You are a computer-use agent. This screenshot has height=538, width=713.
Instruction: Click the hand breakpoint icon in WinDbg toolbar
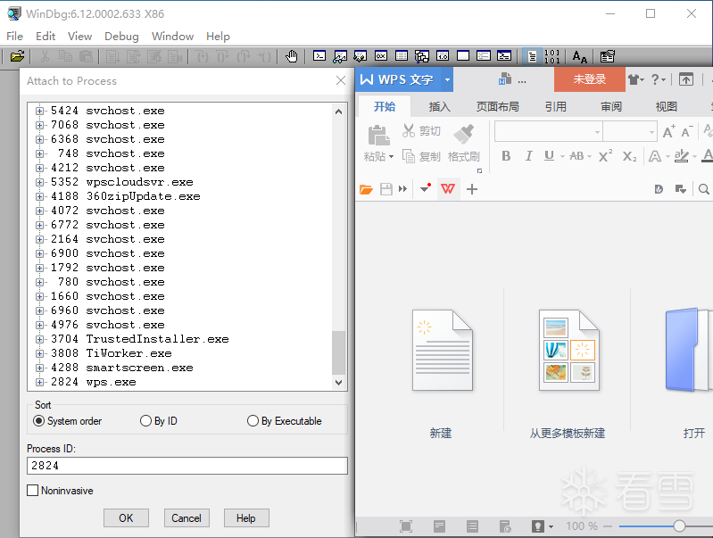click(291, 56)
